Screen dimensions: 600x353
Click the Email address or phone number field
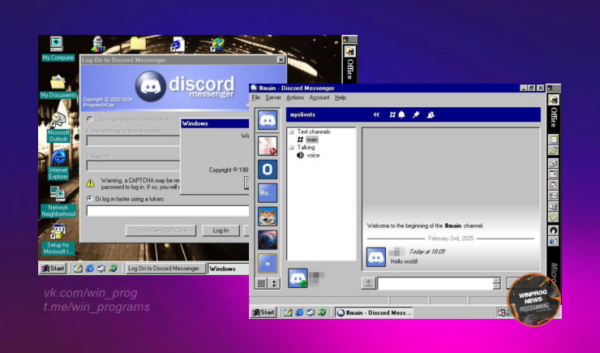[x=133, y=141]
